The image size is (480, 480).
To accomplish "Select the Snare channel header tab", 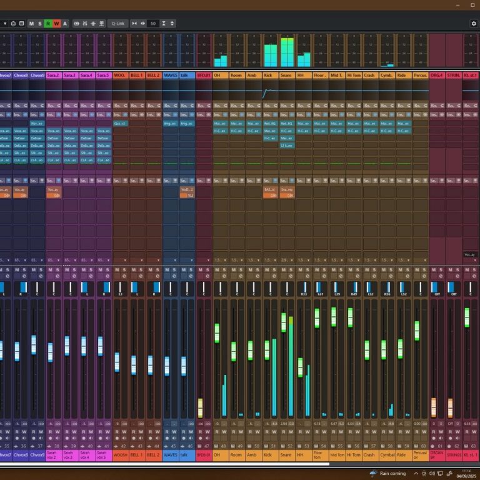I will tap(286, 75).
